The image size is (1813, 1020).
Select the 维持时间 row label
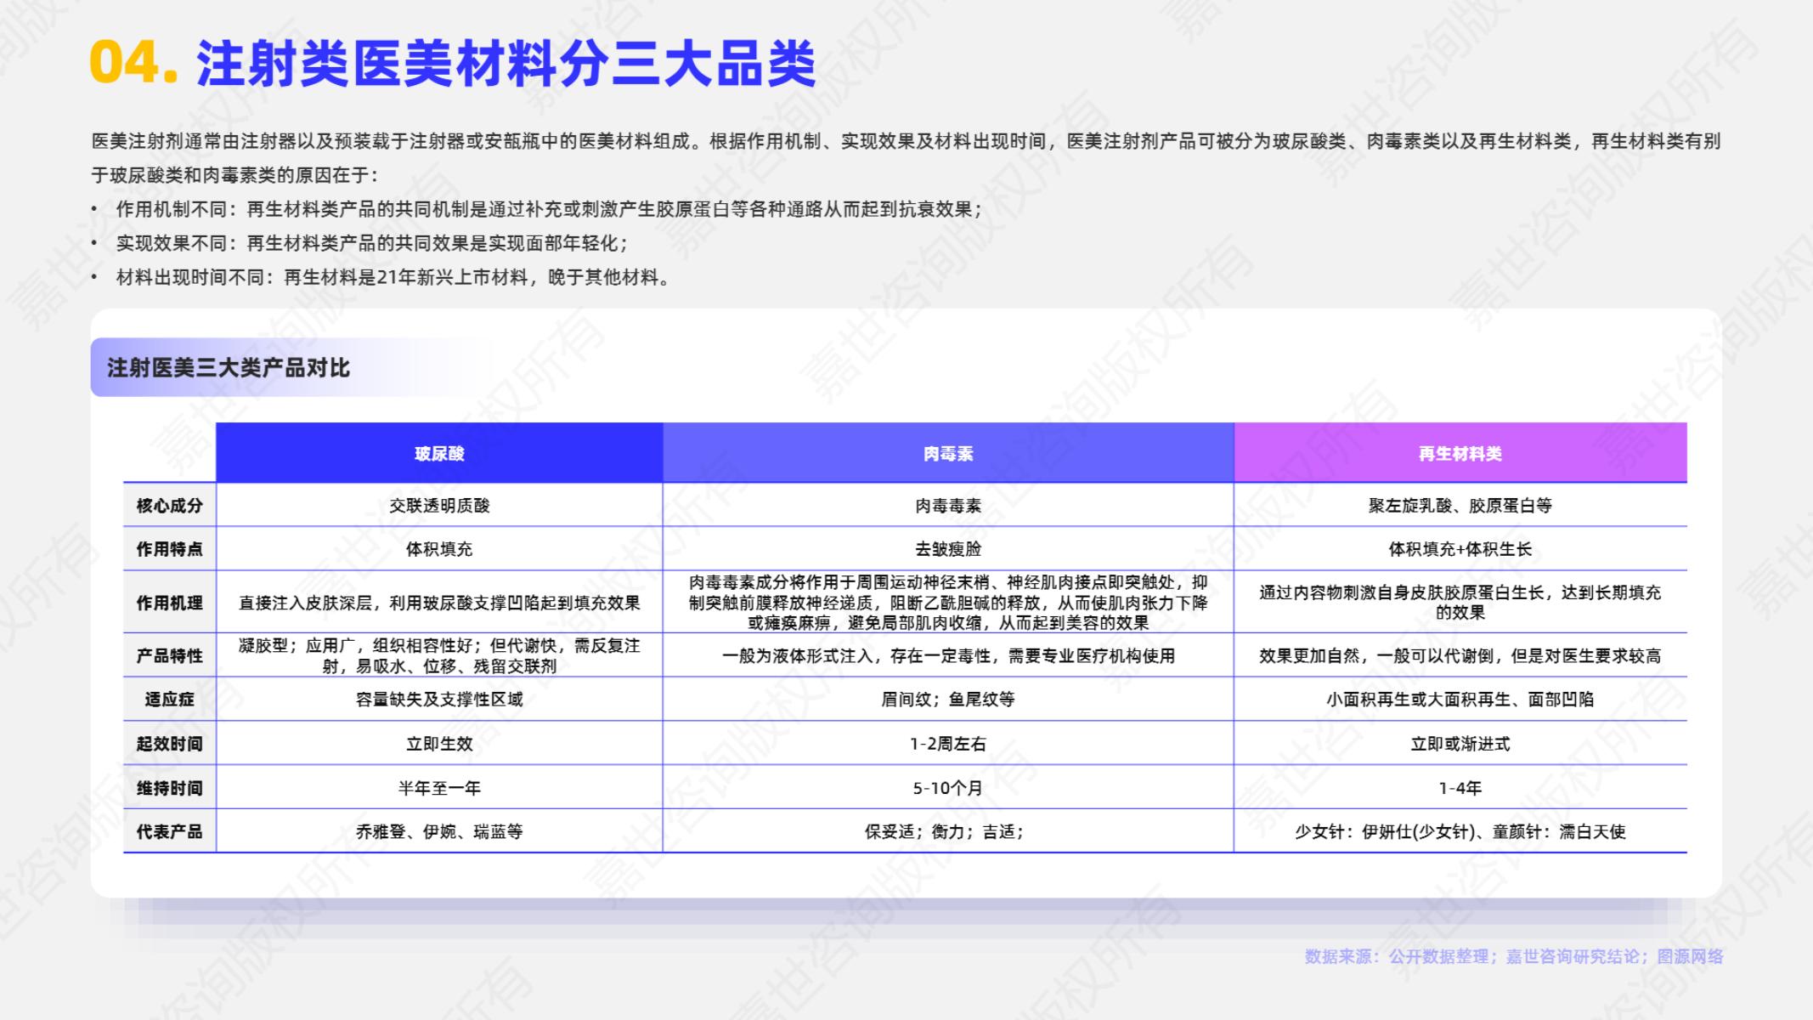coord(170,788)
